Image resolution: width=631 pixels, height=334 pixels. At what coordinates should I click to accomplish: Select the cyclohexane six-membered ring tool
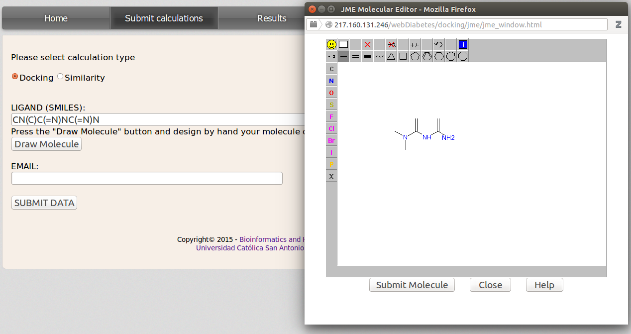pyautogui.click(x=439, y=56)
